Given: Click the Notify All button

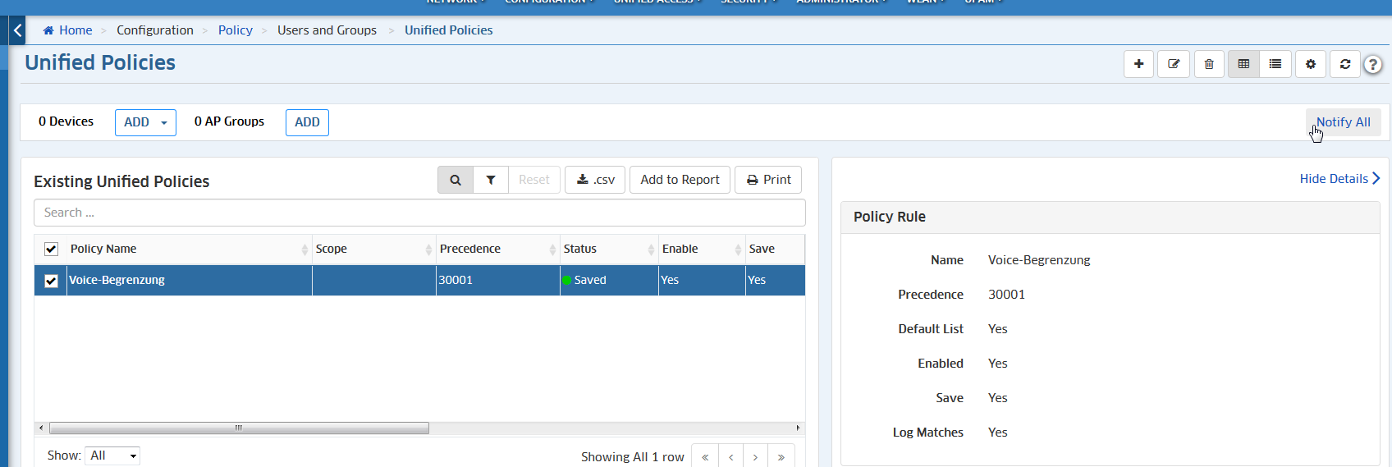Looking at the screenshot, I should (1343, 122).
